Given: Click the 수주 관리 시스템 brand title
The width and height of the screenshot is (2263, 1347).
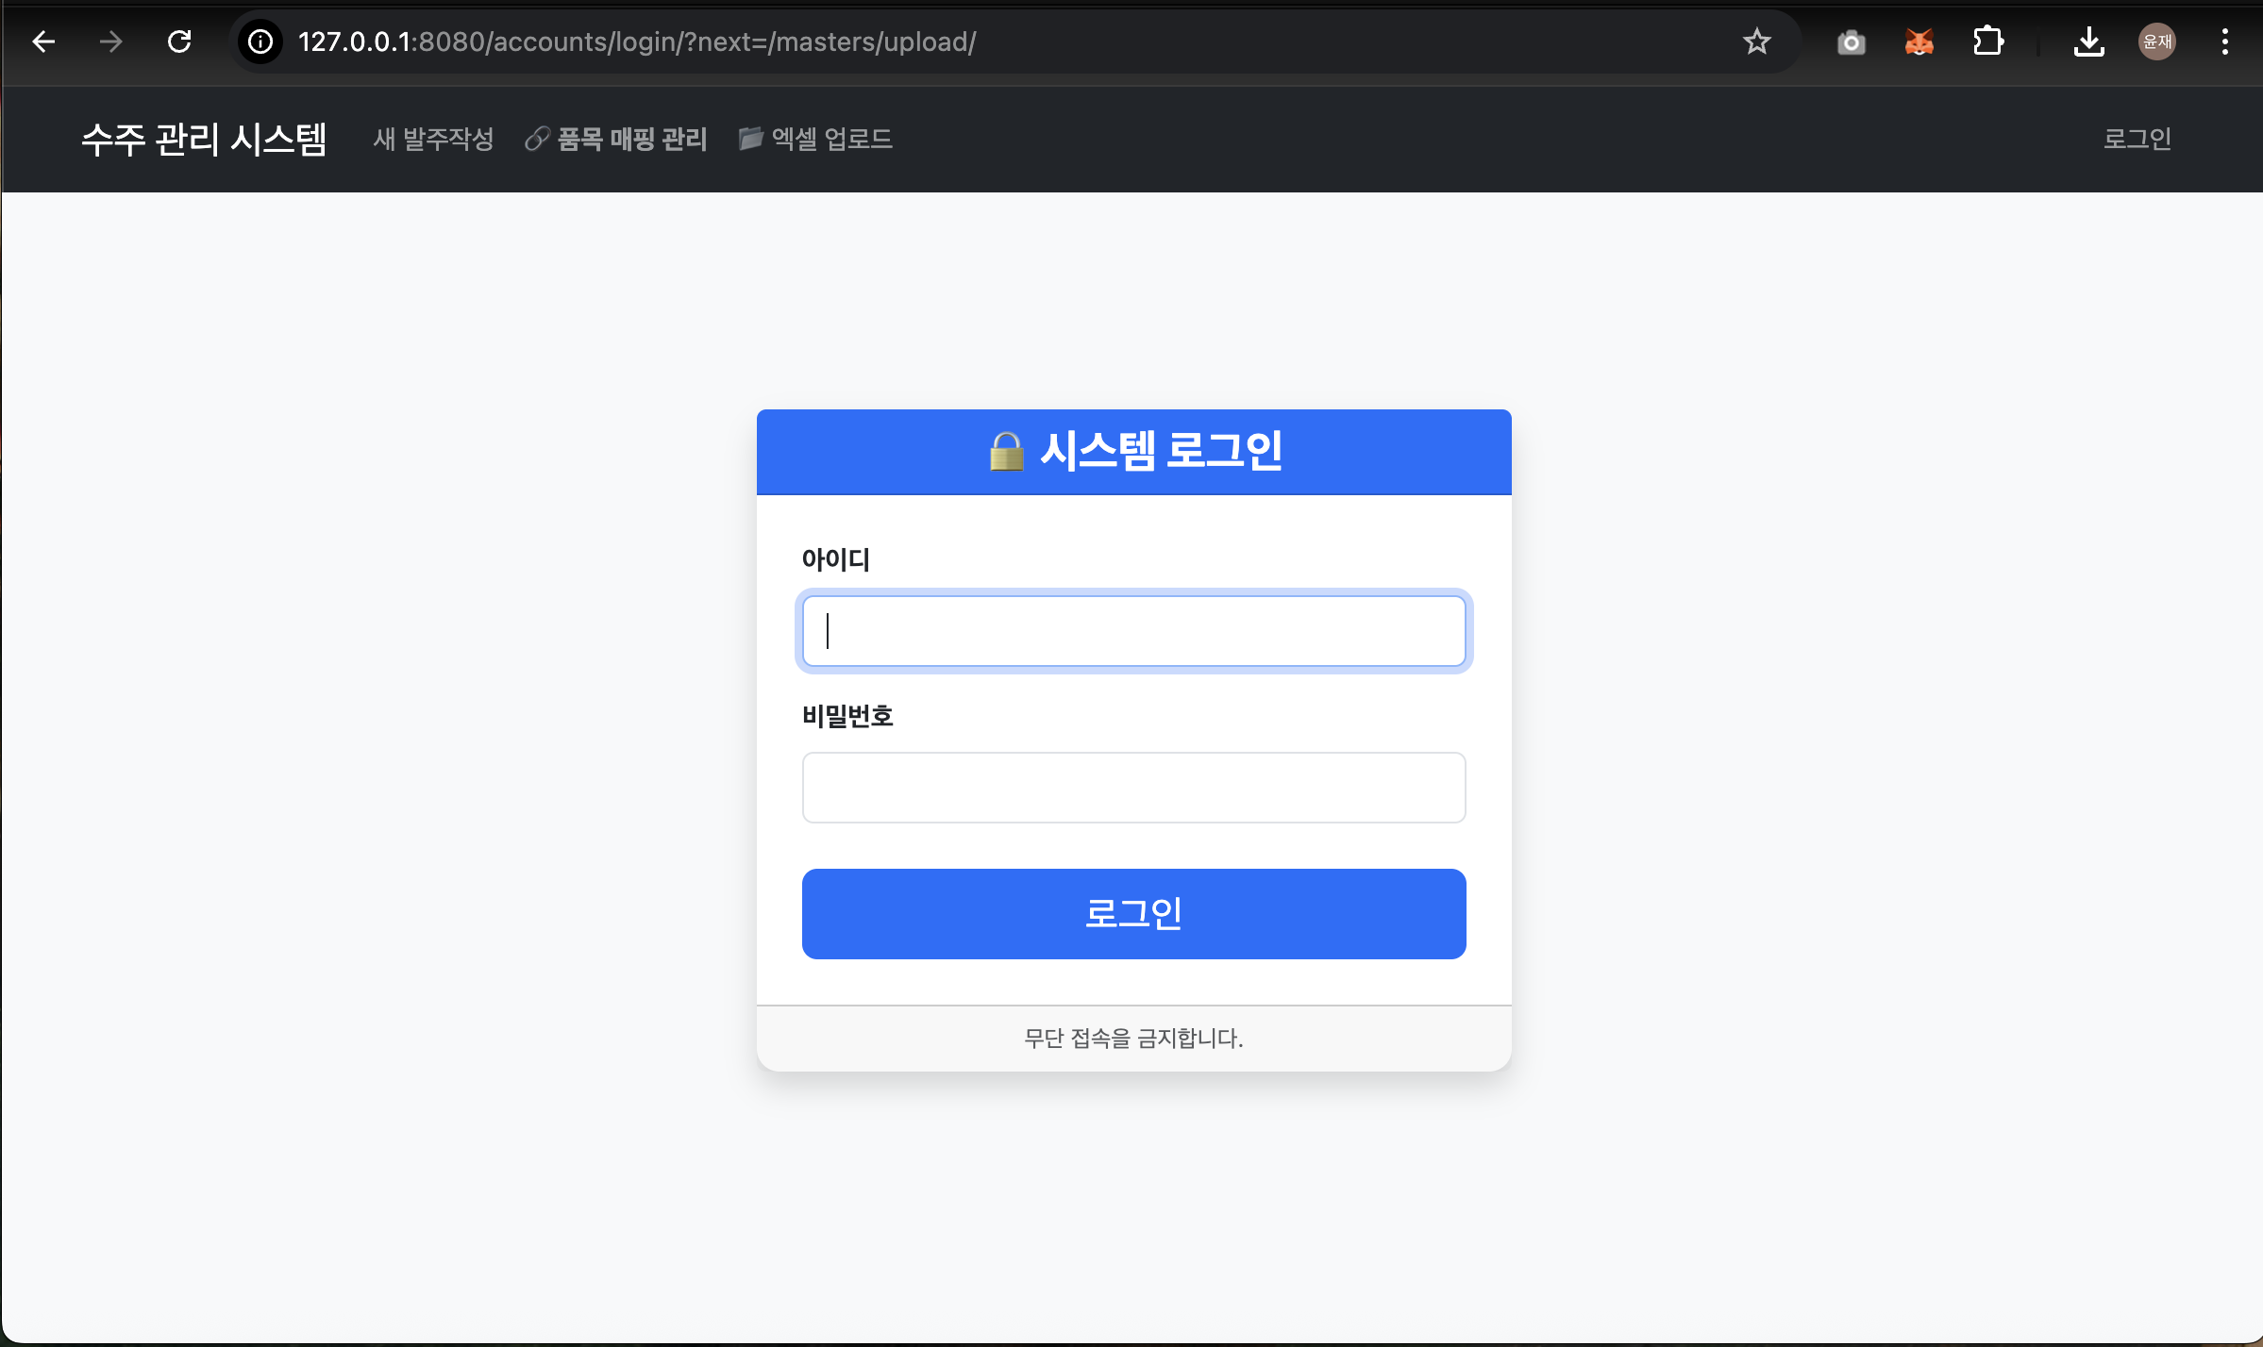Looking at the screenshot, I should click(204, 140).
